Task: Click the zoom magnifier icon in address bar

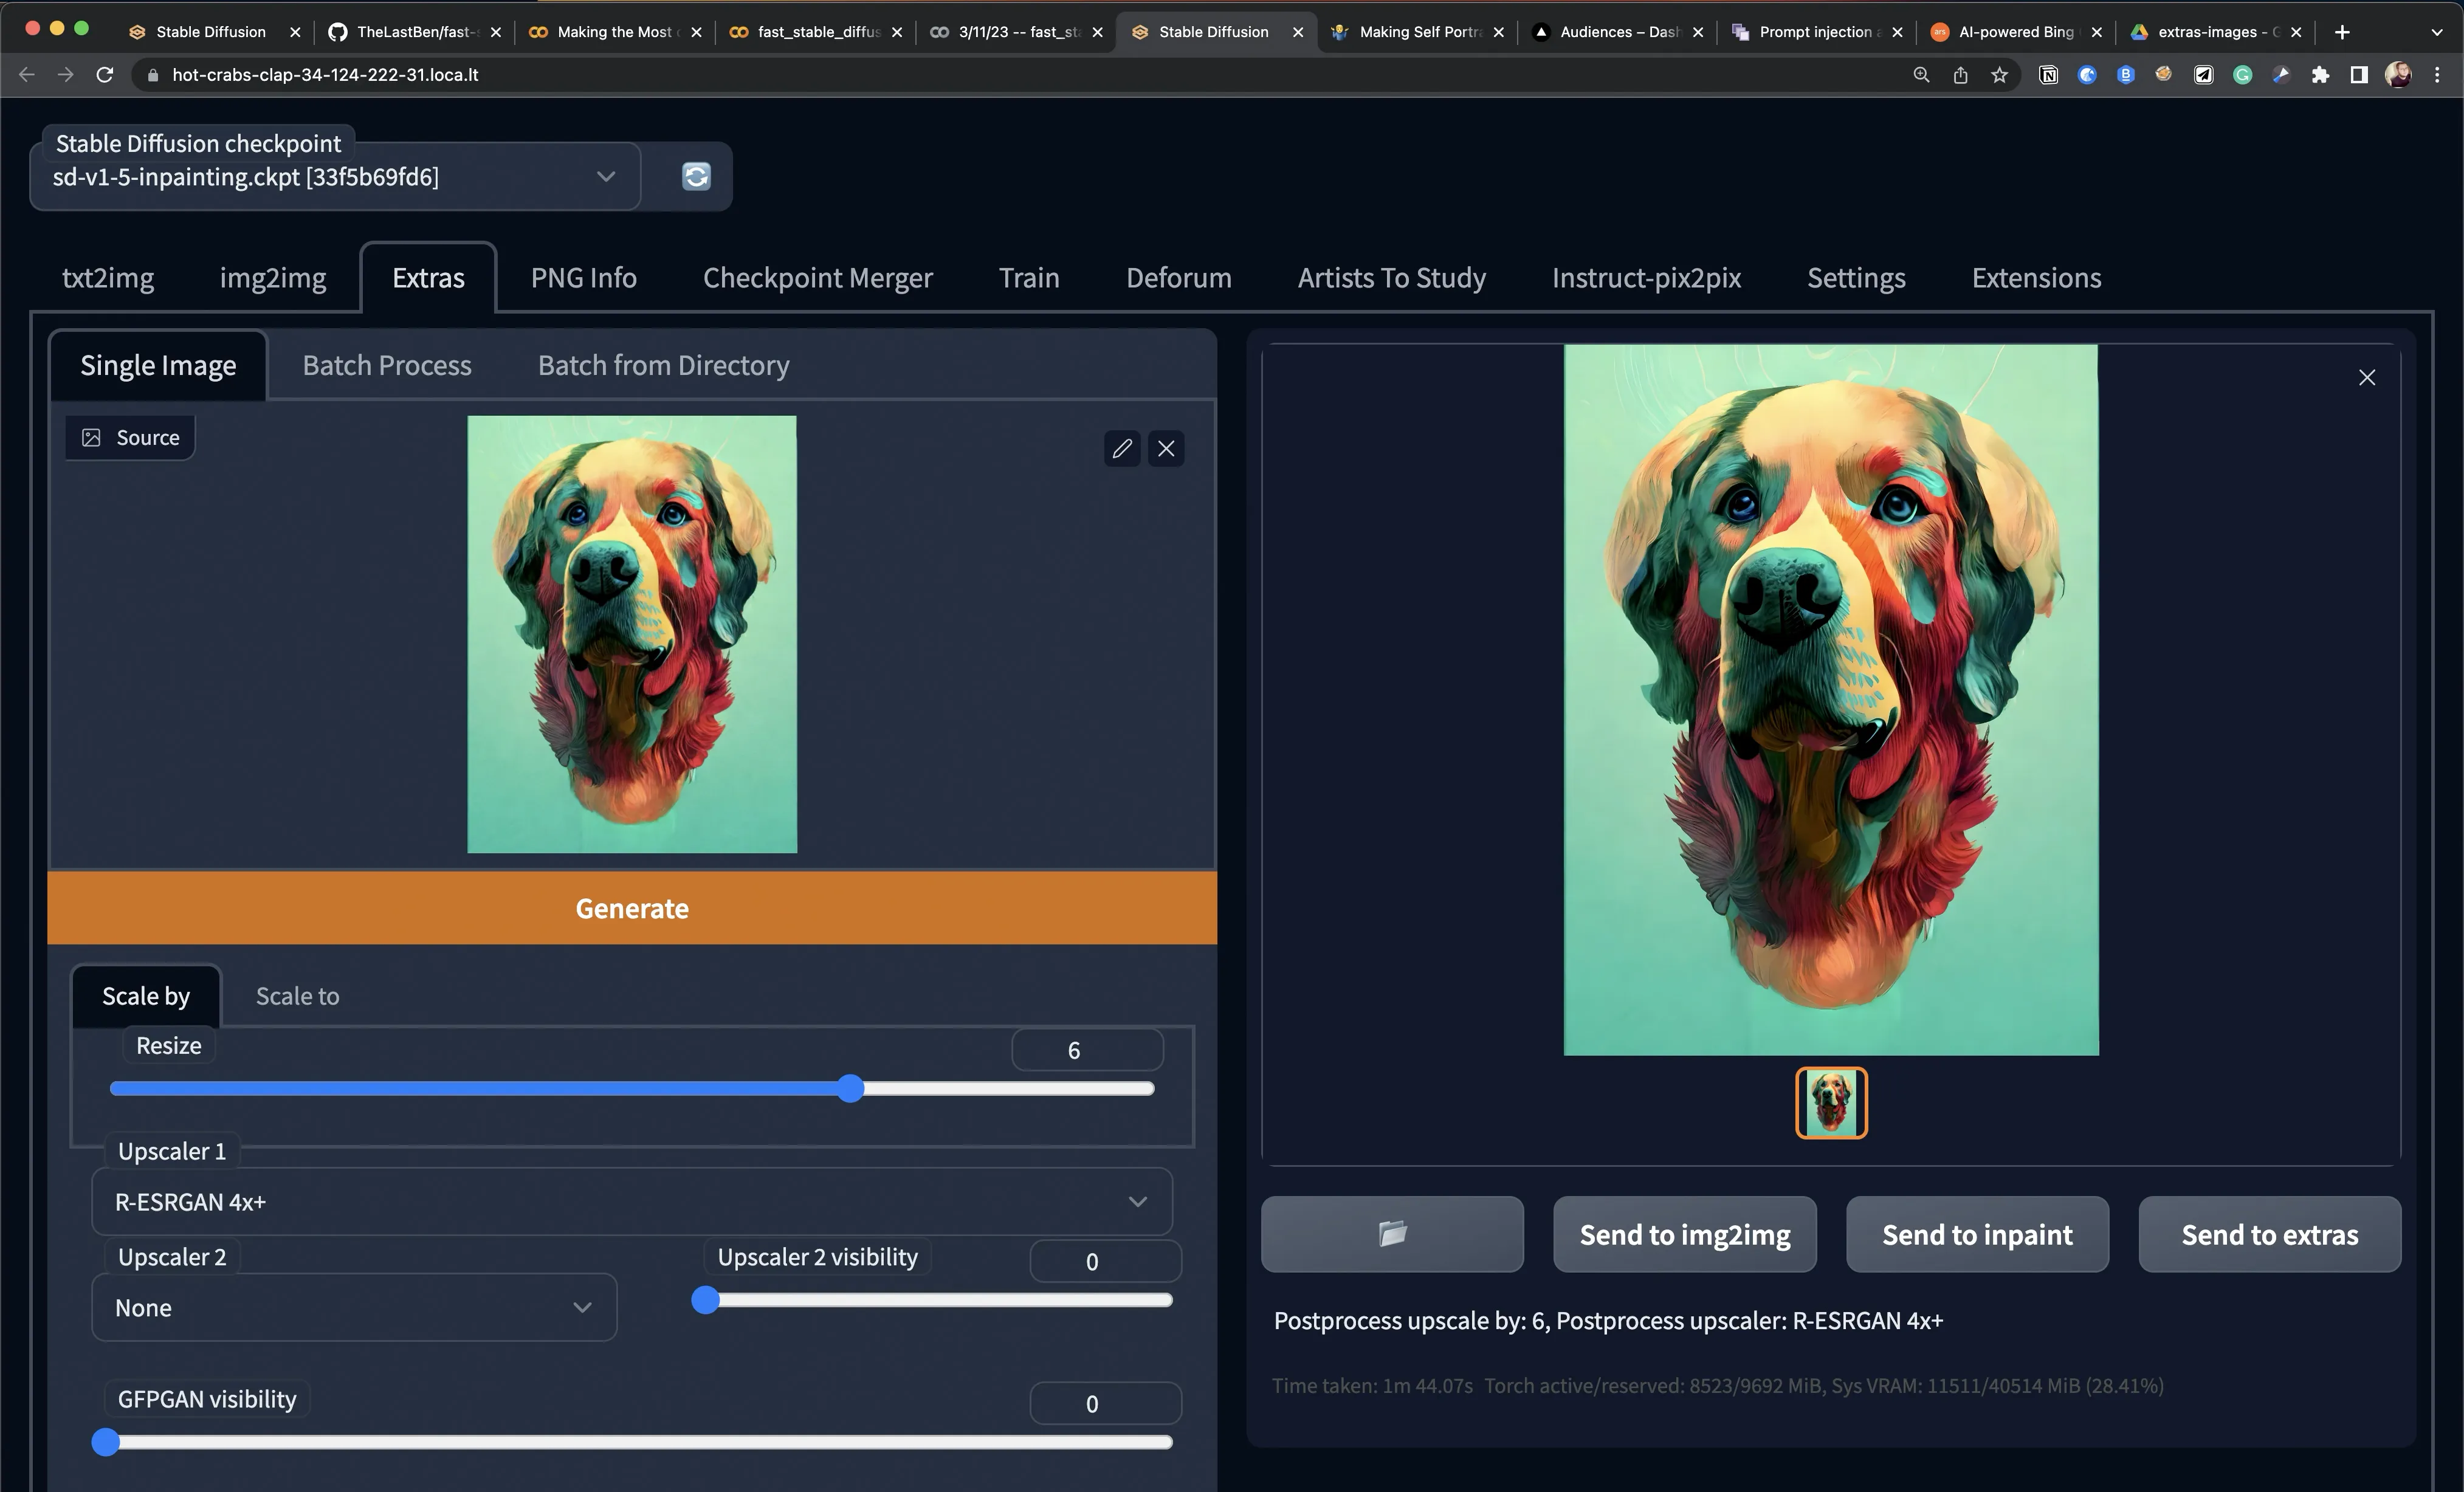Action: pyautogui.click(x=1920, y=74)
